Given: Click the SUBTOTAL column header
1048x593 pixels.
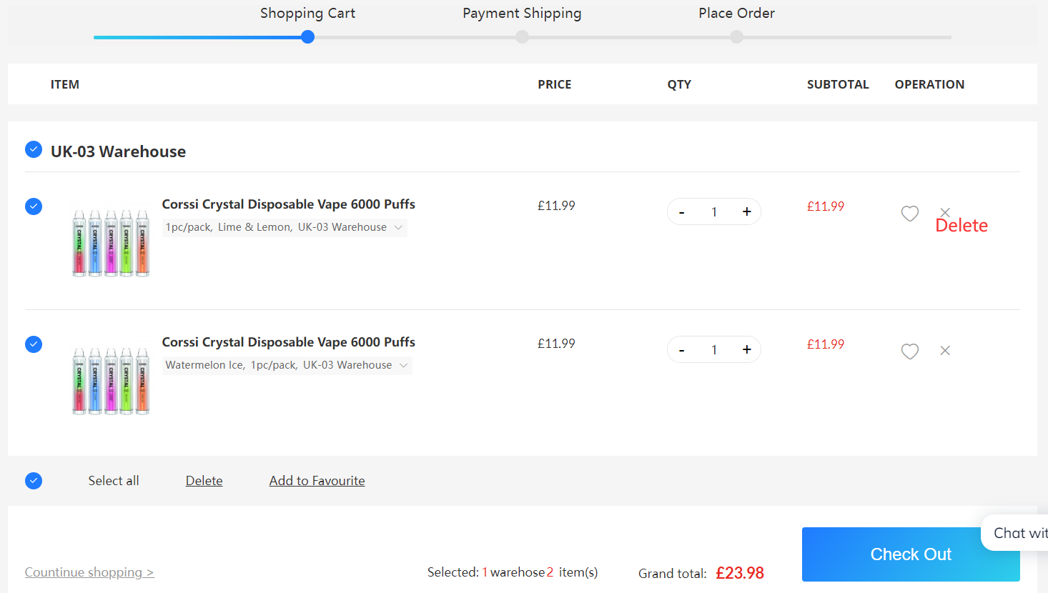Looking at the screenshot, I should point(838,84).
